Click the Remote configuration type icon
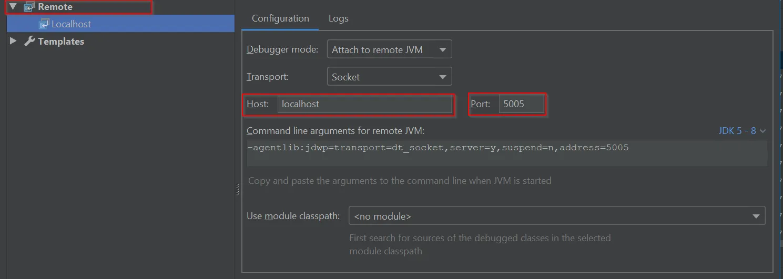 pyautogui.click(x=29, y=7)
